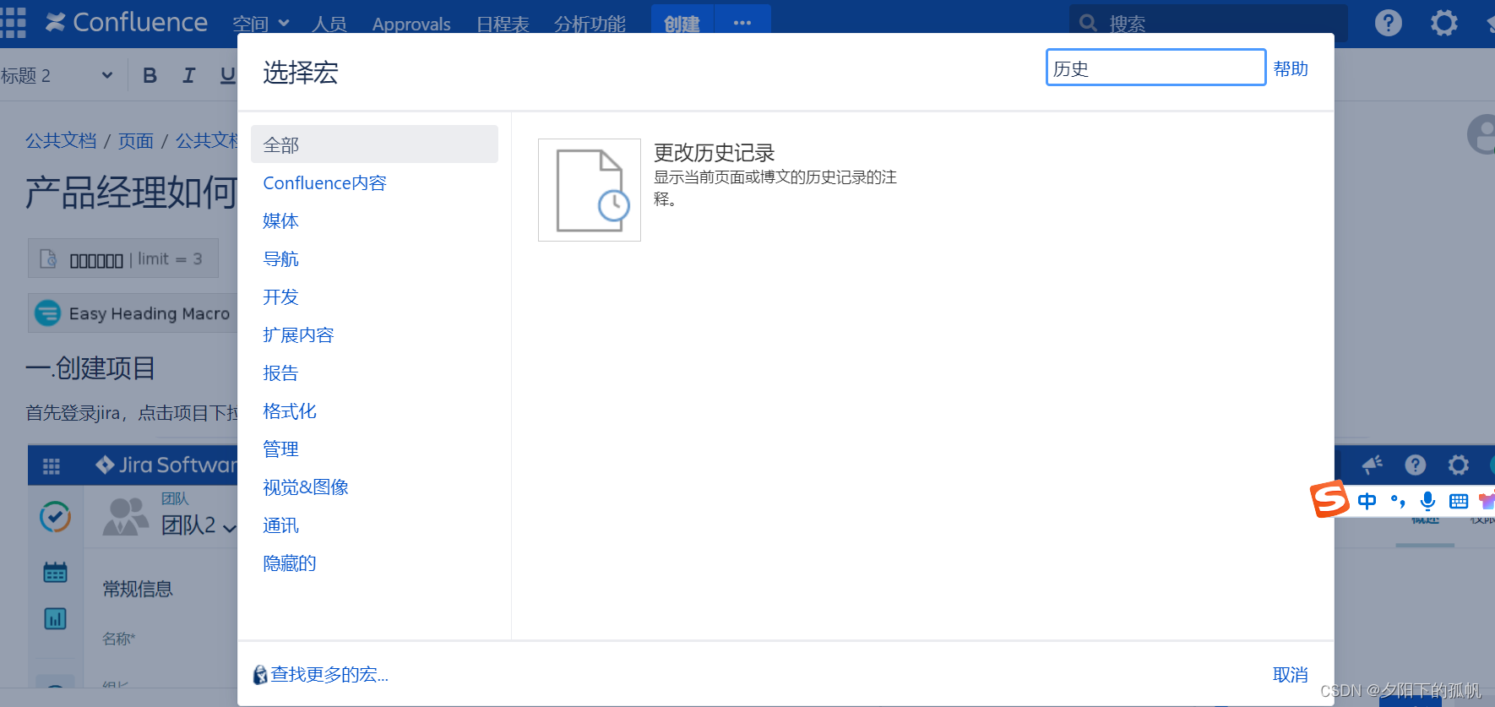Focus the macro search field containing 历史
Image resolution: width=1495 pixels, height=707 pixels.
[1155, 68]
